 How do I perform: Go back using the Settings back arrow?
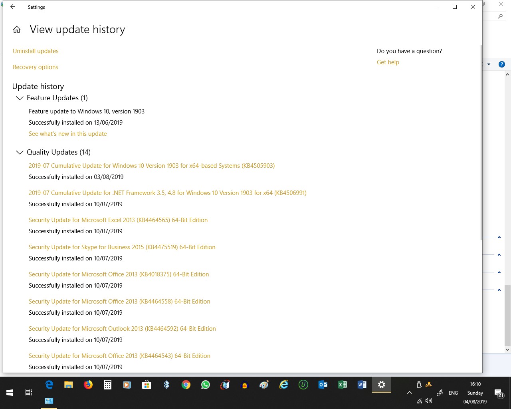[x=13, y=7]
